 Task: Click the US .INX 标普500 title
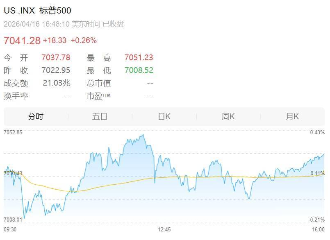tap(37, 11)
